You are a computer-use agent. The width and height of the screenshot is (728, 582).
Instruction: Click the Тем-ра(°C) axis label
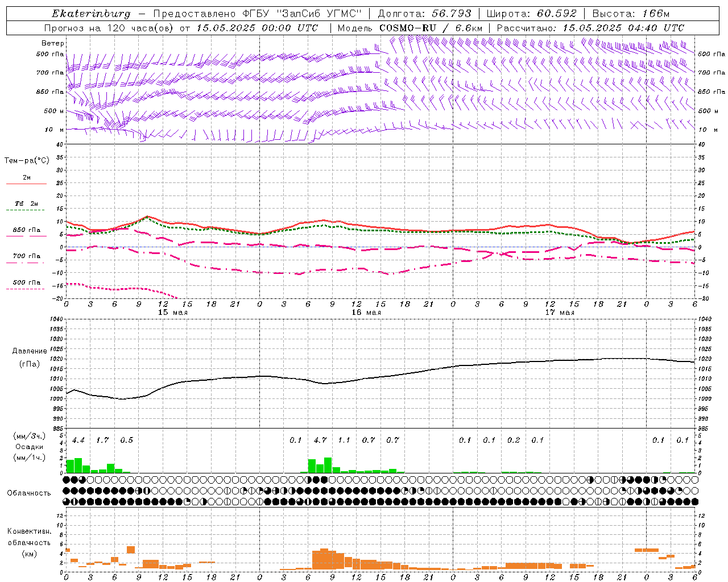click(27, 161)
